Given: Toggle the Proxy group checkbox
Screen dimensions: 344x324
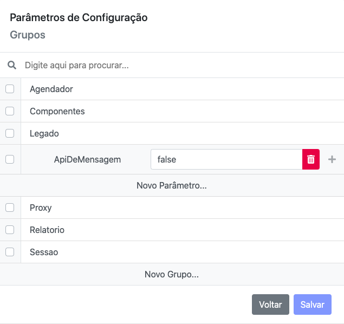Looking at the screenshot, I should (10, 208).
